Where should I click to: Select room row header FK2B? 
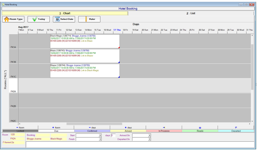(13, 101)
